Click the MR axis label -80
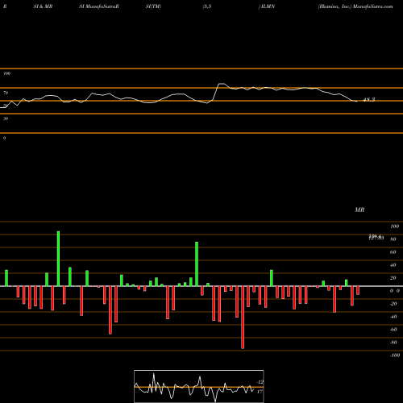 click(393, 343)
